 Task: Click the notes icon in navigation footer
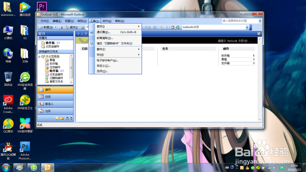click(x=57, y=118)
